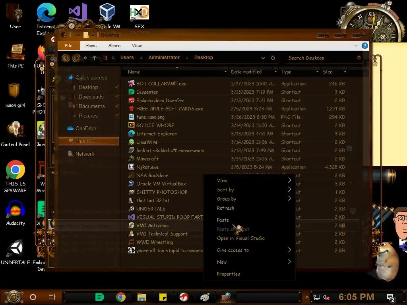Switch to the Home ribbon tab
Screen dimensions: 407x305
coord(91,46)
